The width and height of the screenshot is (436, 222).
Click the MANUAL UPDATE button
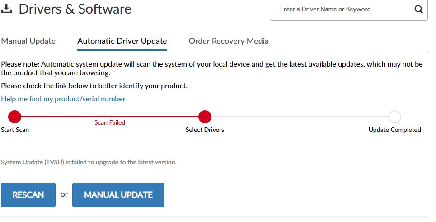coord(118,195)
